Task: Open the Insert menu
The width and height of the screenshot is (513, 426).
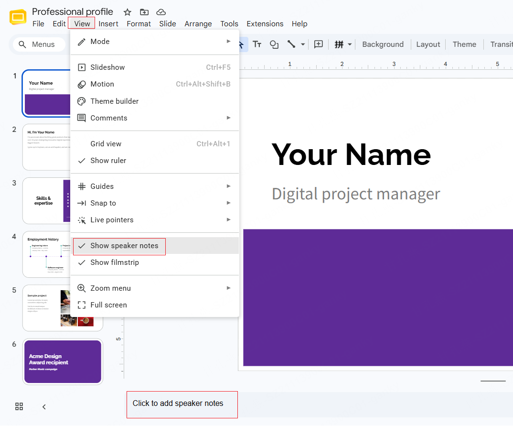Action: [x=108, y=23]
